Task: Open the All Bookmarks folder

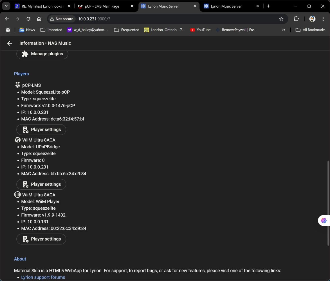Action: coord(311,30)
